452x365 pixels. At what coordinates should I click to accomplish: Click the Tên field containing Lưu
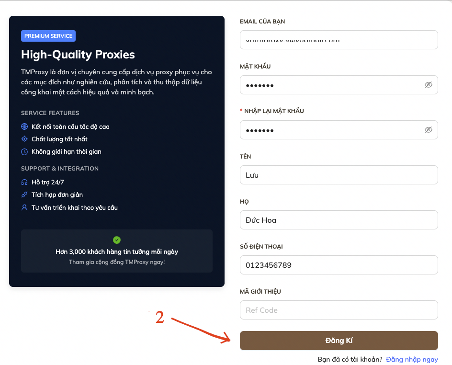tap(339, 175)
